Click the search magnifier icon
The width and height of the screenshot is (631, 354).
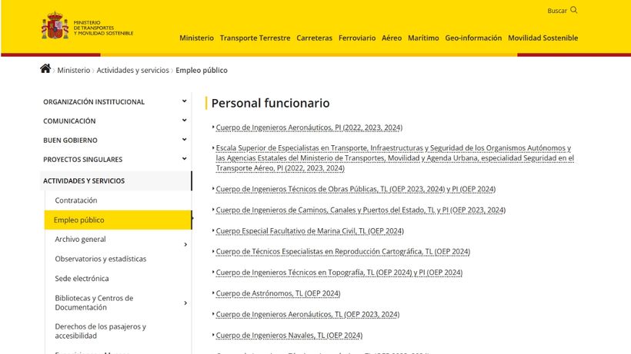(573, 10)
